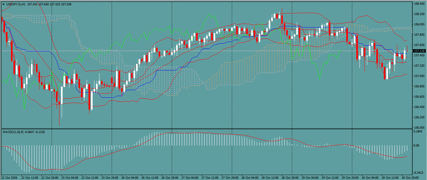Click the 27 Oct 04:00 time label
427x180 pixels.
pyautogui.click(x=190, y=177)
